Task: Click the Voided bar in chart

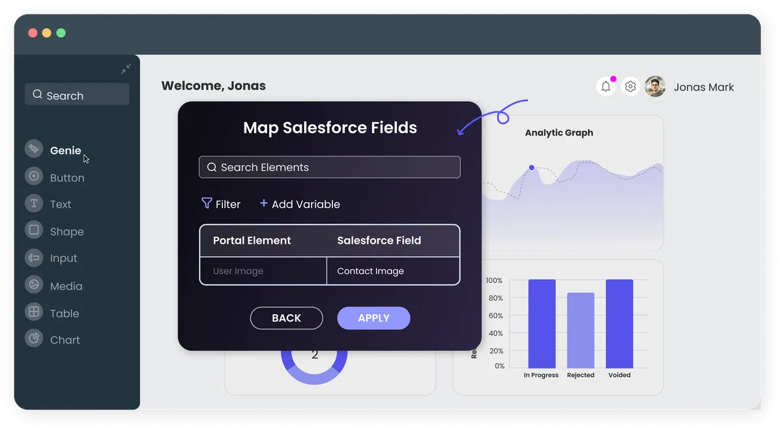Action: pos(619,324)
